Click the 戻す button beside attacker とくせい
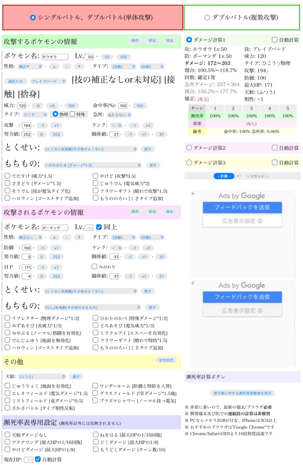This screenshot has height=470, width=303. pos(147,149)
